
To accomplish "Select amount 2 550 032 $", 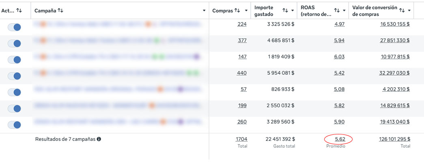I will click(281, 106).
